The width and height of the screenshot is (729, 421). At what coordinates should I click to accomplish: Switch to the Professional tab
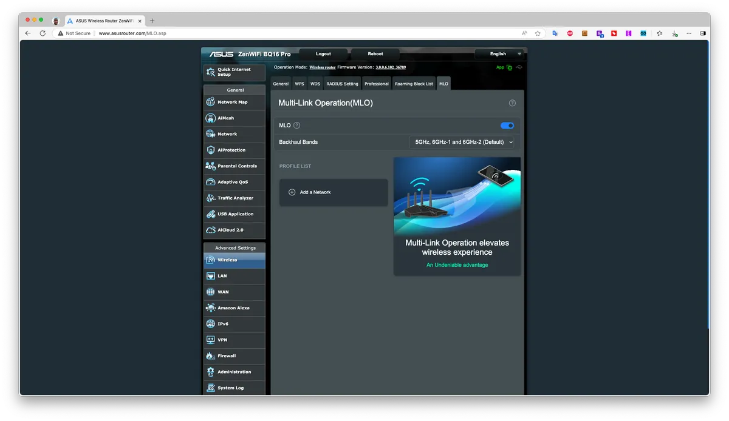pyautogui.click(x=376, y=84)
